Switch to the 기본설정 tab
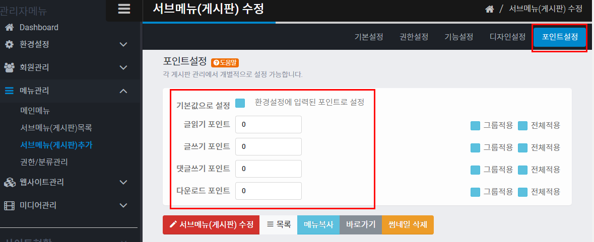Screen dimensions: 594x242 [369, 37]
